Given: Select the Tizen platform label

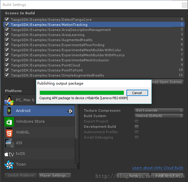Looking at the screenshot, I should point(21,164).
